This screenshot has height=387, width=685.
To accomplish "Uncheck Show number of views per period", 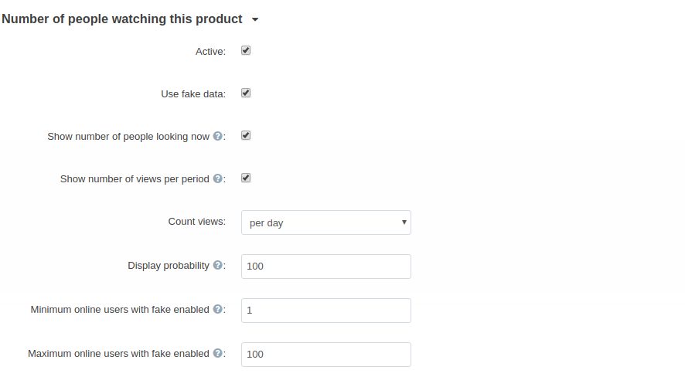I will coord(246,178).
